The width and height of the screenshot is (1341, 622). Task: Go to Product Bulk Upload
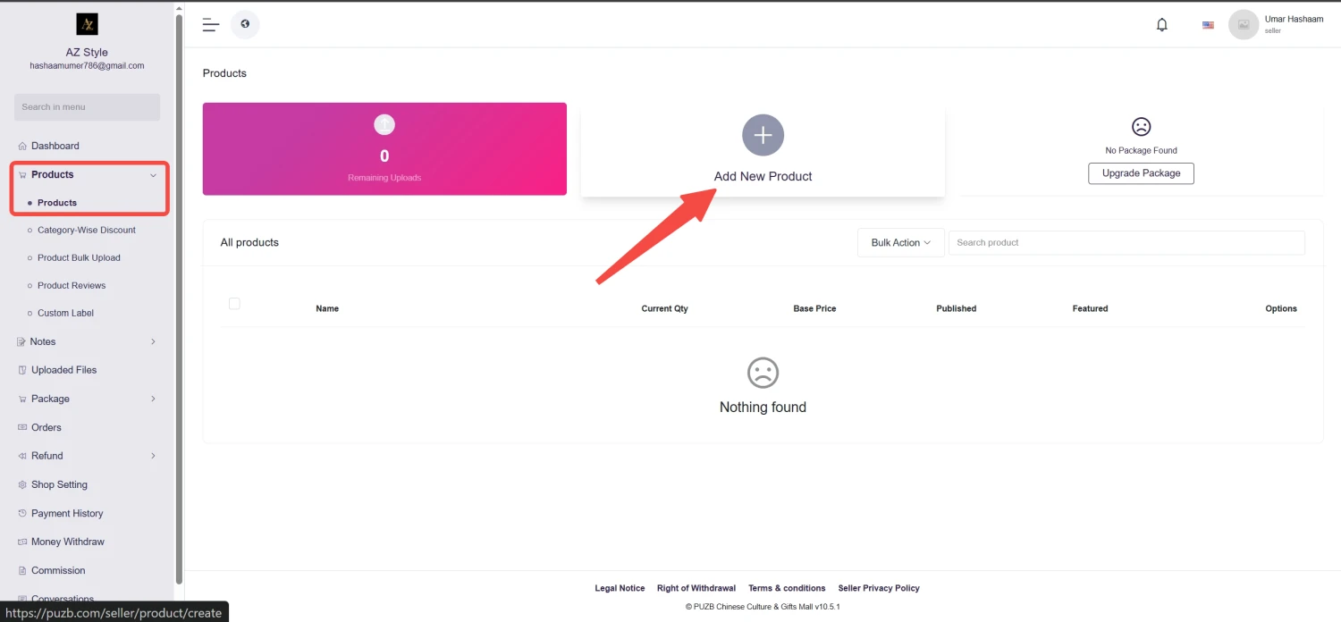pos(79,257)
